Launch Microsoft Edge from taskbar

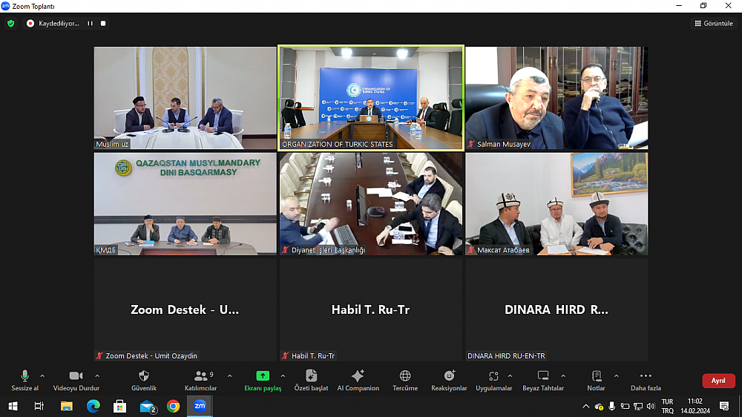(93, 406)
